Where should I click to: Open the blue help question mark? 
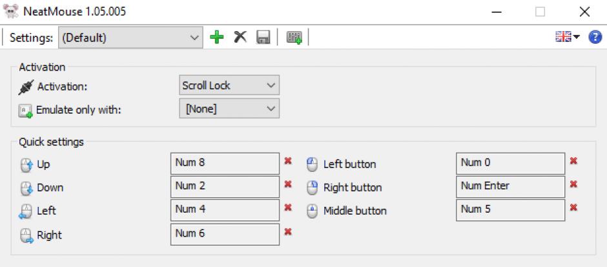pos(595,38)
